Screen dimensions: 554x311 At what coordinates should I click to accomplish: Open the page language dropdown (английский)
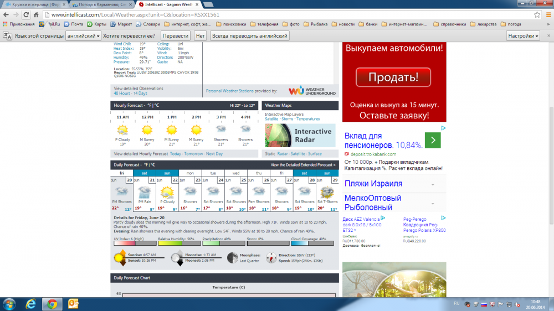coord(82,35)
